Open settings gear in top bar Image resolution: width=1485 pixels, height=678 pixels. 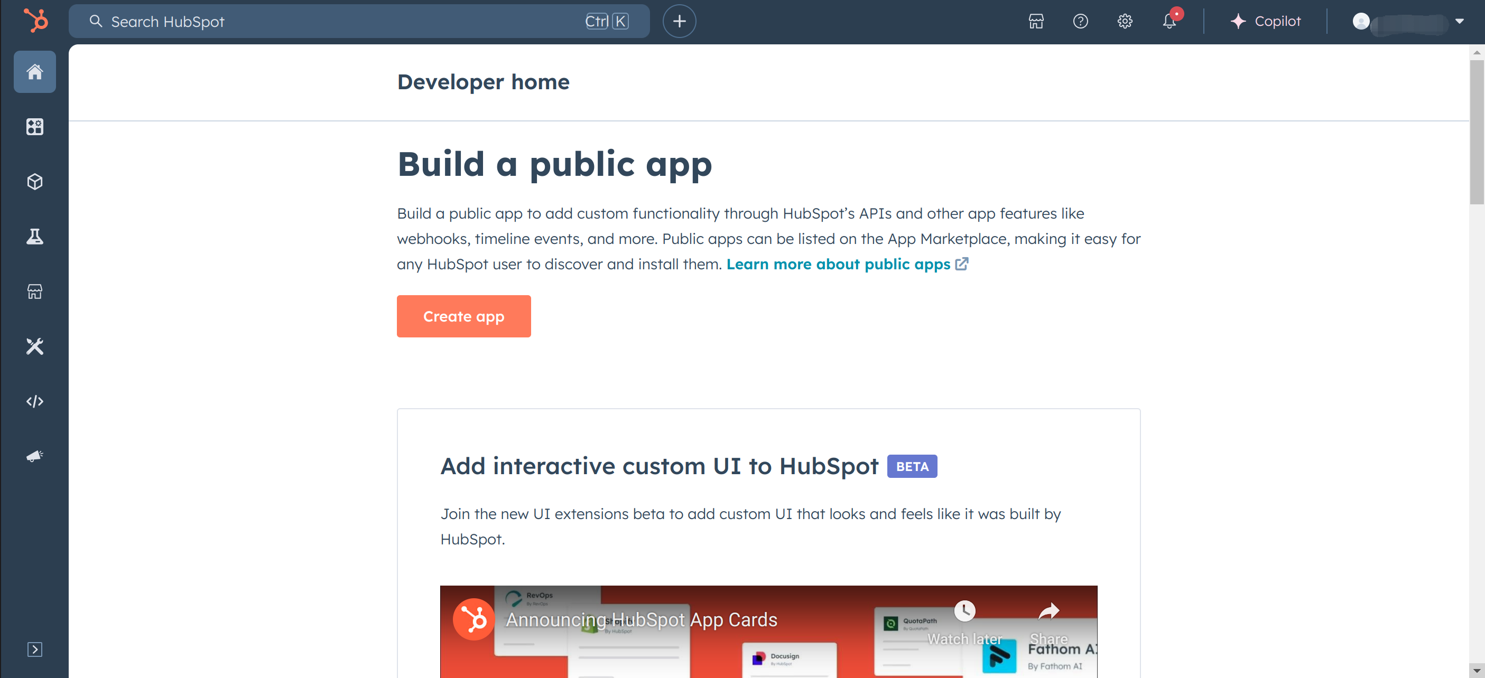coord(1124,21)
